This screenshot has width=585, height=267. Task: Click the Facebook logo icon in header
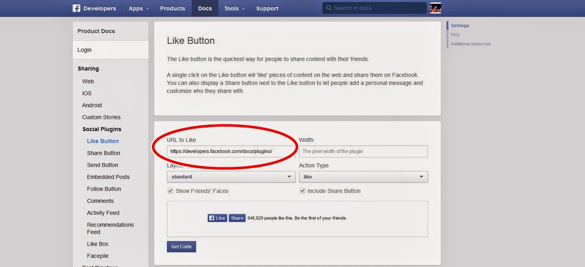click(x=77, y=8)
